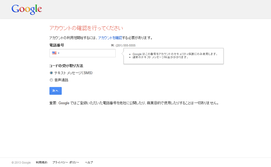Click the 電話番号 label text
Image resolution: width=271 pixels, height=167 pixels.
tap(57, 45)
